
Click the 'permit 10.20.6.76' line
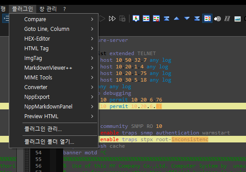(x=131, y=100)
